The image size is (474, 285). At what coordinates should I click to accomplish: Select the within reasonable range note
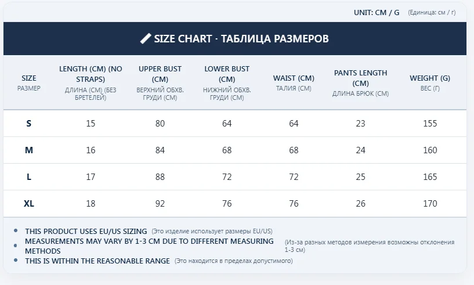(97, 261)
